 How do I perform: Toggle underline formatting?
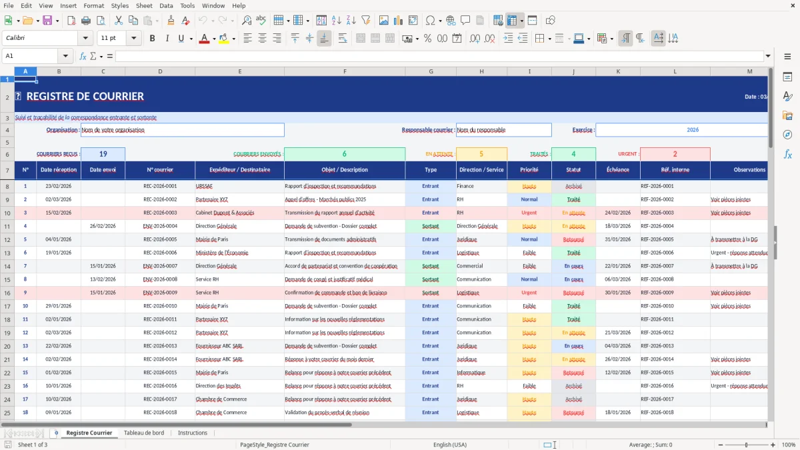pyautogui.click(x=181, y=39)
